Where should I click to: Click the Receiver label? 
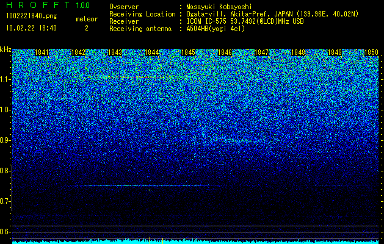point(124,21)
